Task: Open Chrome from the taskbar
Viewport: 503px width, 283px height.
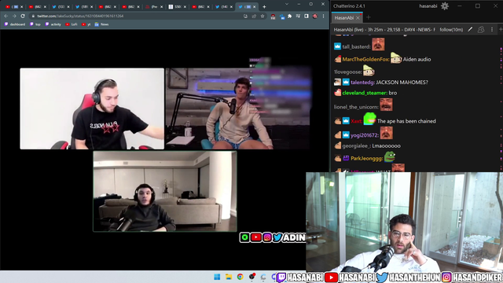Action: (x=240, y=277)
